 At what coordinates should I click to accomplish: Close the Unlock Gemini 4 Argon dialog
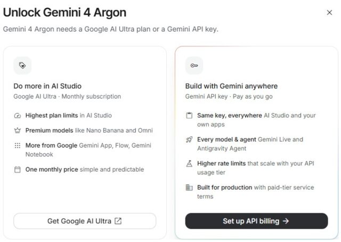(x=329, y=13)
